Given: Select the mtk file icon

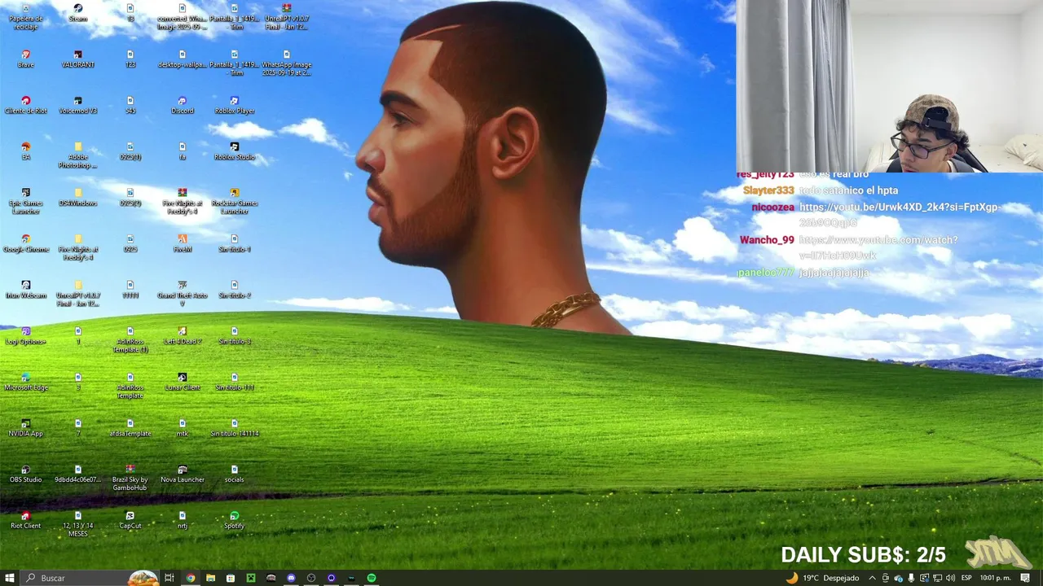Looking at the screenshot, I should 182,428.
